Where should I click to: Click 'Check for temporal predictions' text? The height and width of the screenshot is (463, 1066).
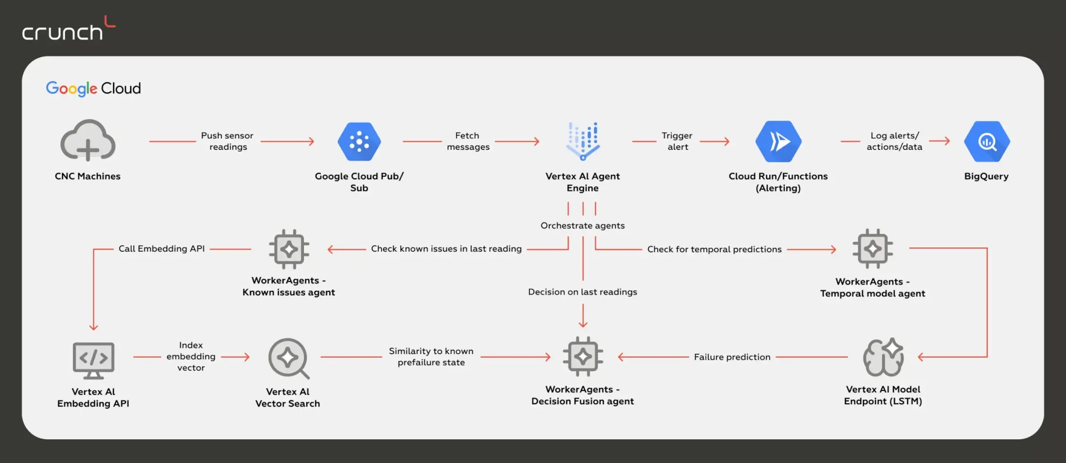(715, 249)
